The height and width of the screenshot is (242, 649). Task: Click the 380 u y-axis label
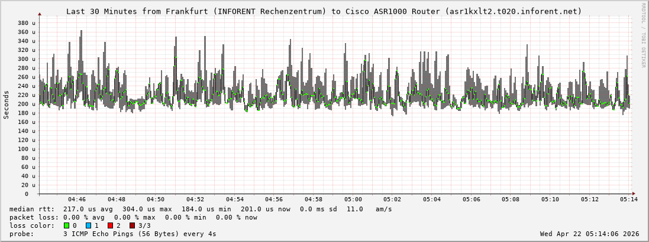pos(27,23)
